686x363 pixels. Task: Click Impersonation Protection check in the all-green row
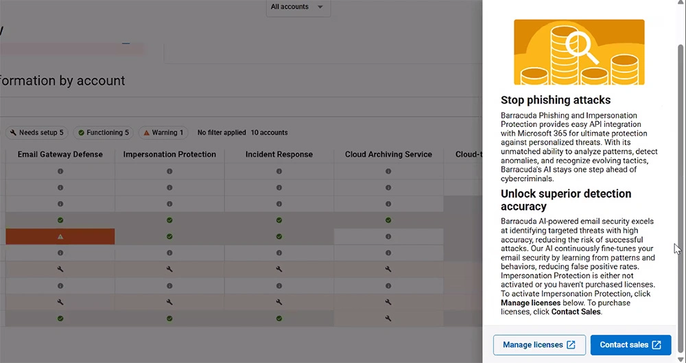pyautogui.click(x=169, y=220)
